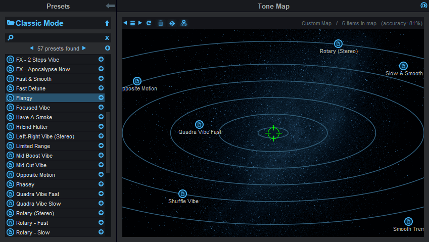The width and height of the screenshot is (429, 242).
Task: Select FX - Apocalypse Now preset
Action: pos(55,69)
